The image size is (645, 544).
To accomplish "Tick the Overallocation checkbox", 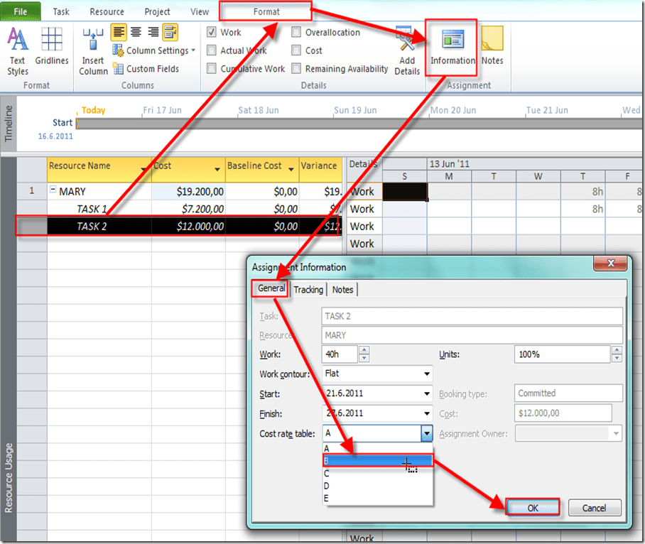I will [x=296, y=33].
